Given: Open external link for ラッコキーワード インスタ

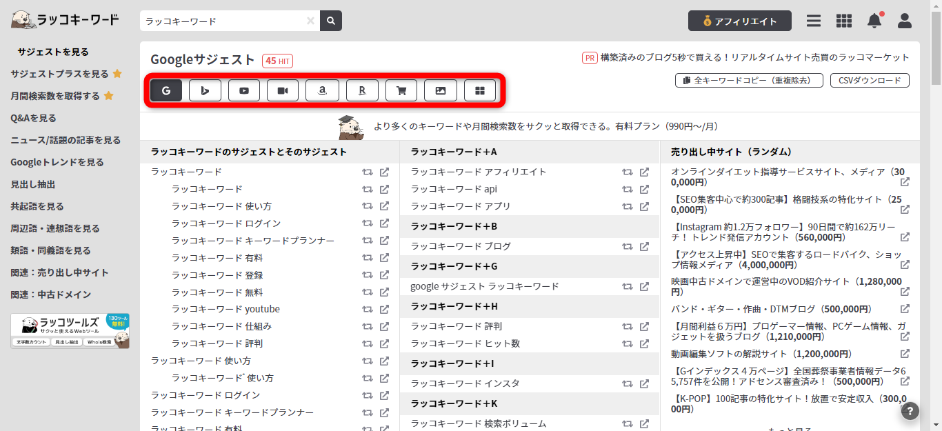Looking at the screenshot, I should (644, 383).
